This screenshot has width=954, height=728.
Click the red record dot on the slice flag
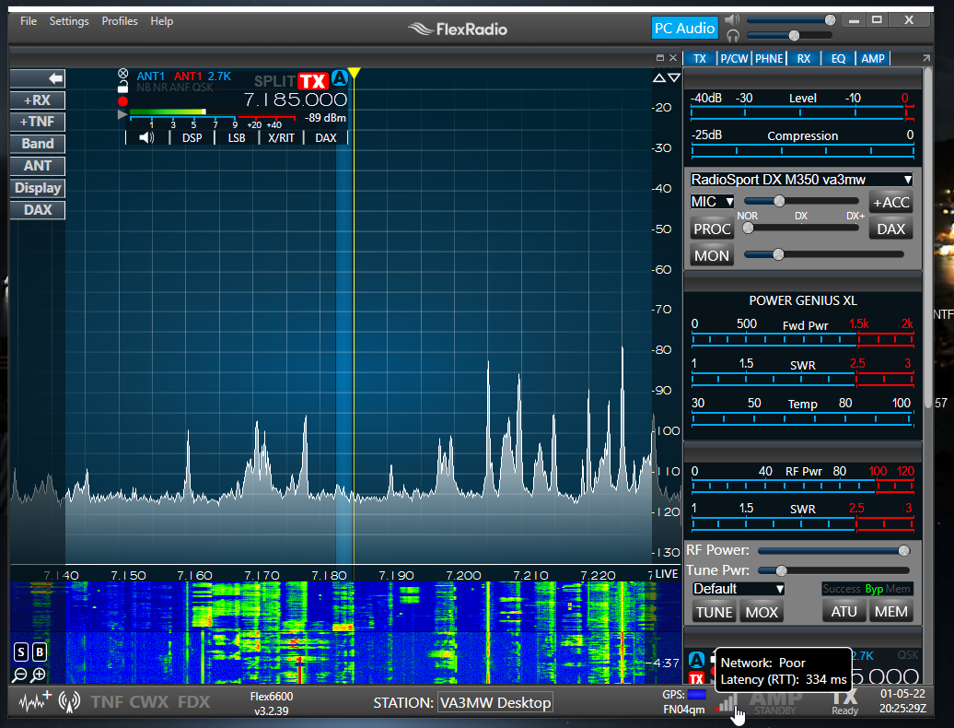[x=122, y=101]
